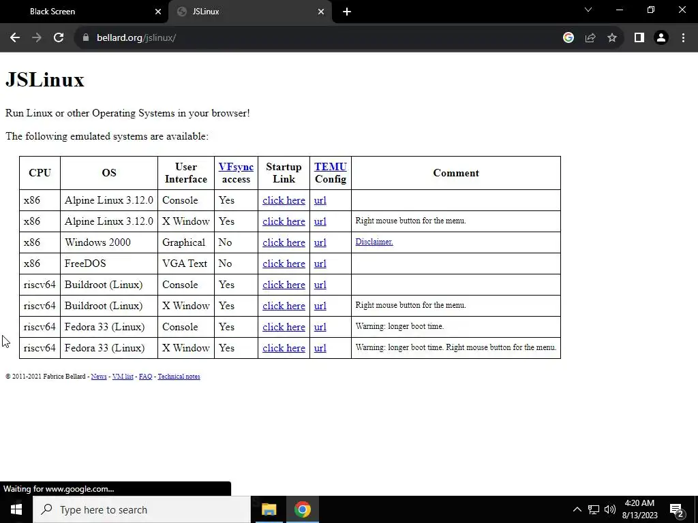Click the Chrome taskbar icon
698x523 pixels.
tap(302, 509)
